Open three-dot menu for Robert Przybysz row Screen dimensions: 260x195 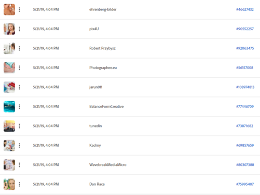tap(19, 48)
